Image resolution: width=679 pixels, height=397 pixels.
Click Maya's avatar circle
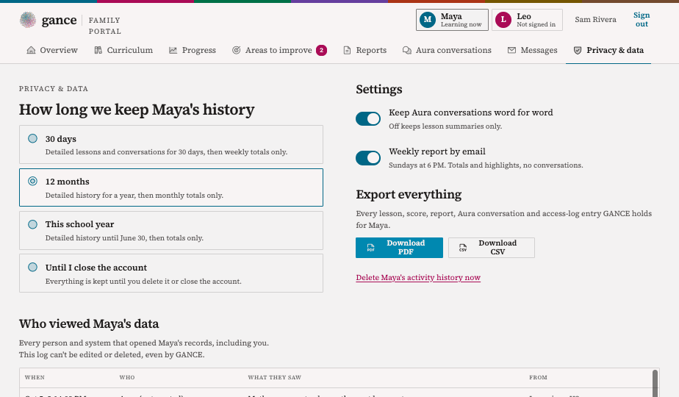click(x=428, y=20)
